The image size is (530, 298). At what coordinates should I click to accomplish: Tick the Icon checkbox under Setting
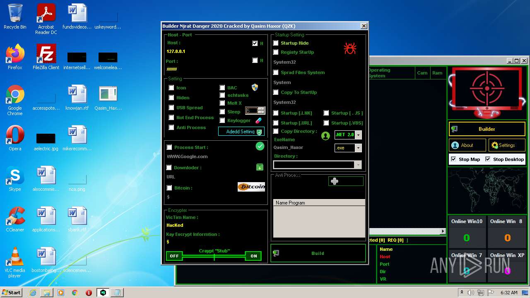(171, 88)
